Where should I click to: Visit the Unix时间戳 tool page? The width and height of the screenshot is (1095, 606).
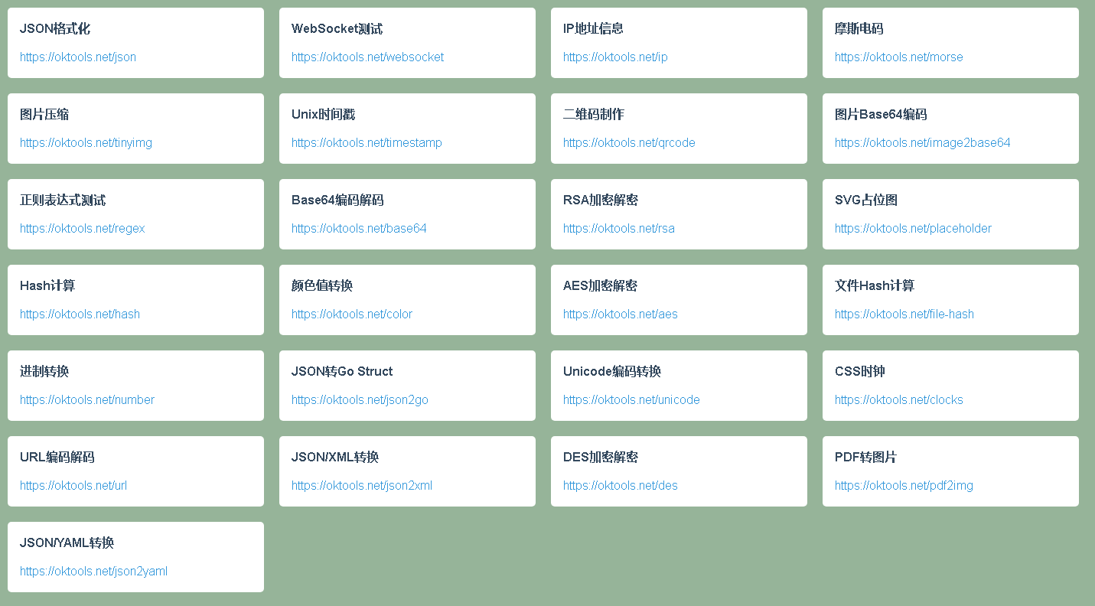pos(367,142)
